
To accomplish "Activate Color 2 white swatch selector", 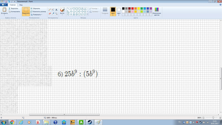I will (x=119, y=11).
